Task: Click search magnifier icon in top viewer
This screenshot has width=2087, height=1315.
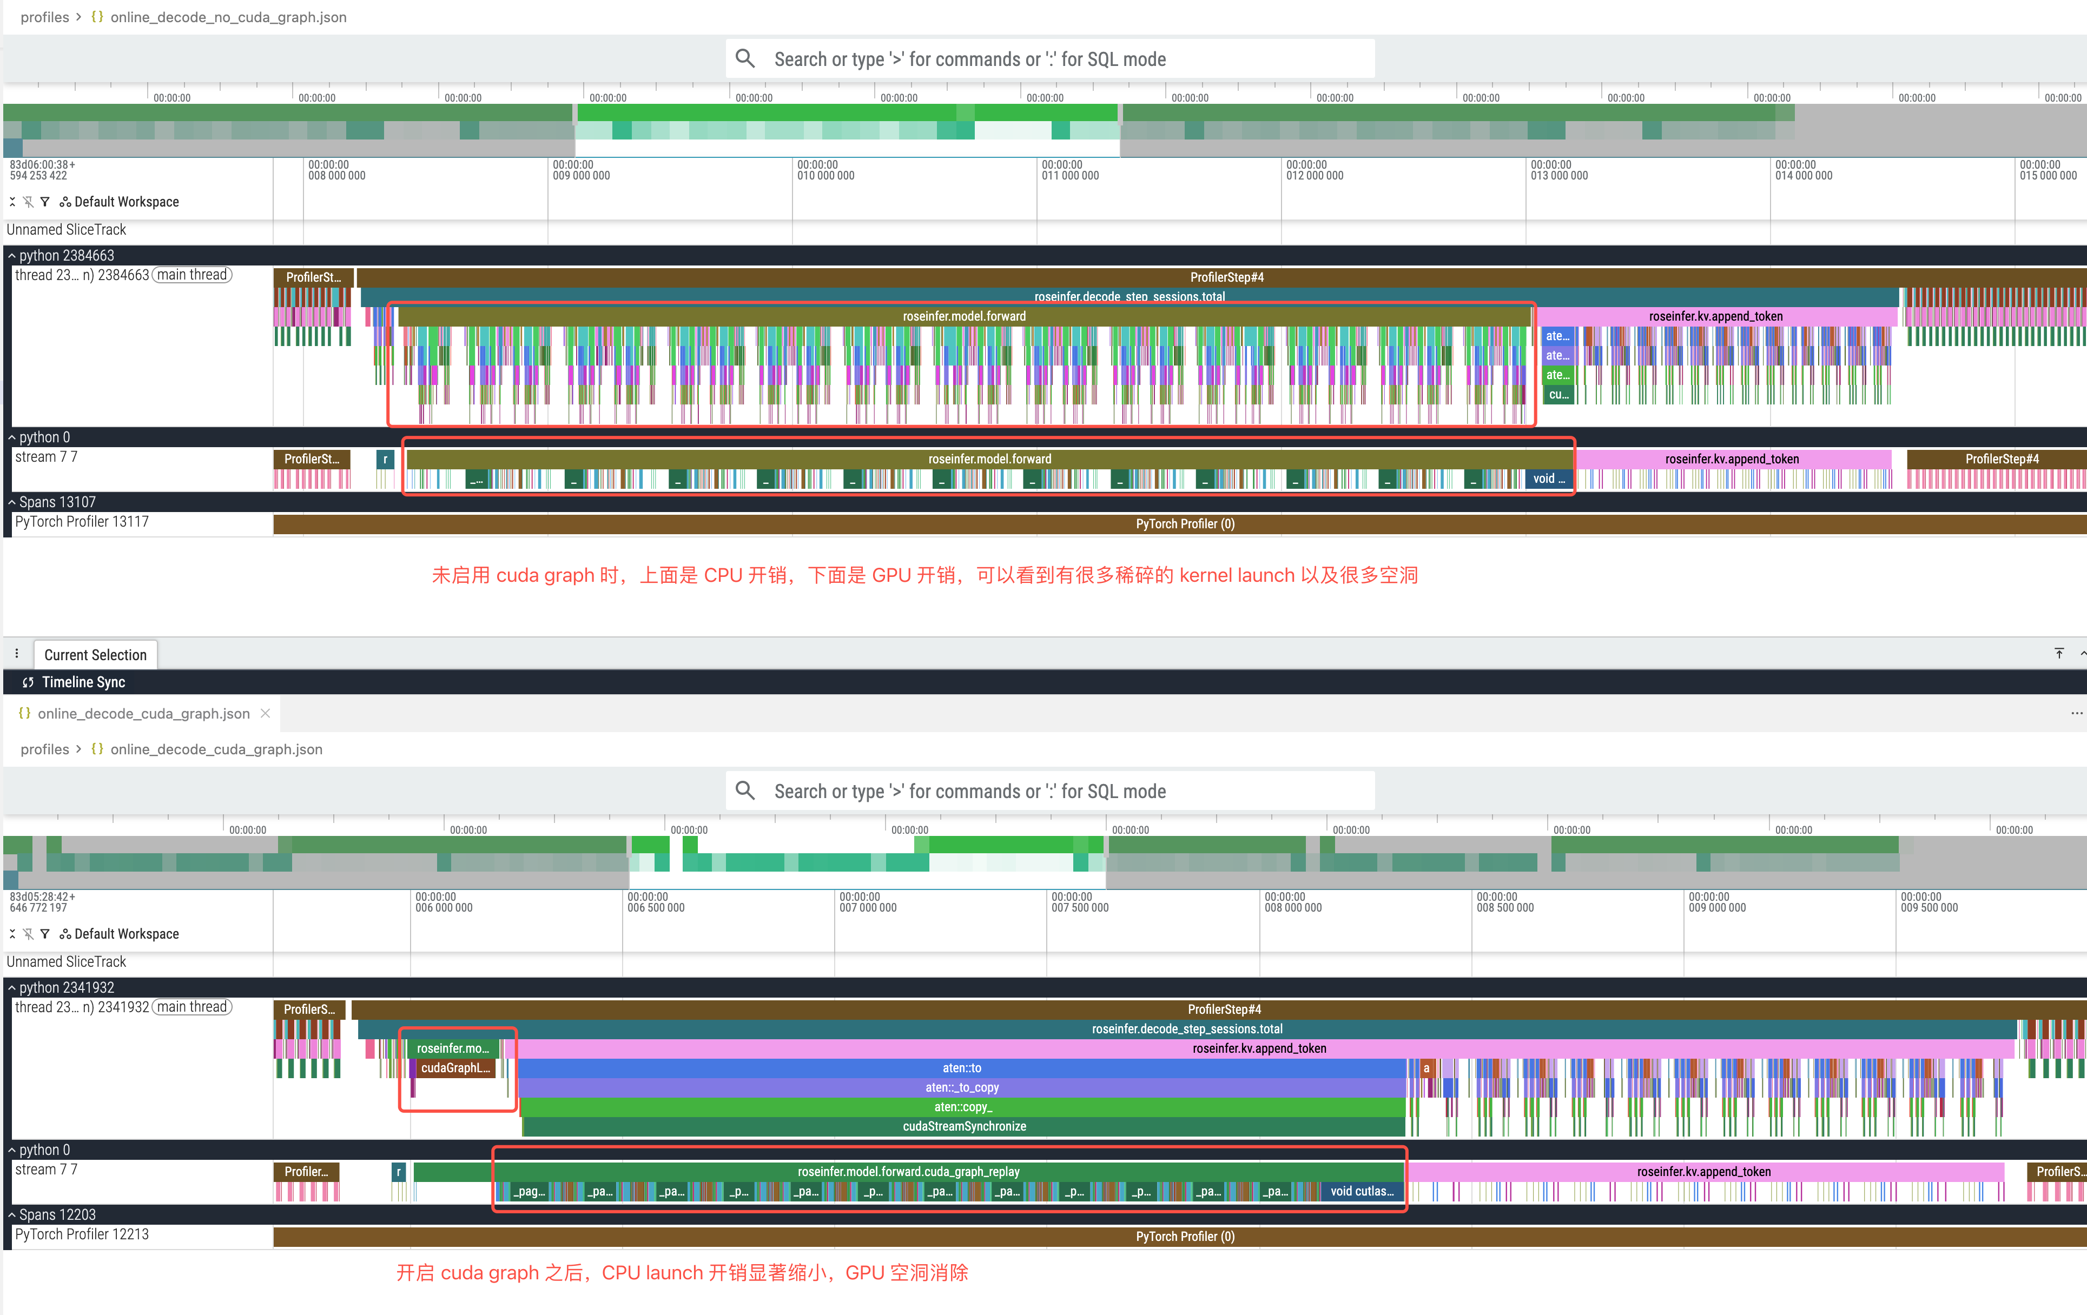Action: [x=744, y=59]
